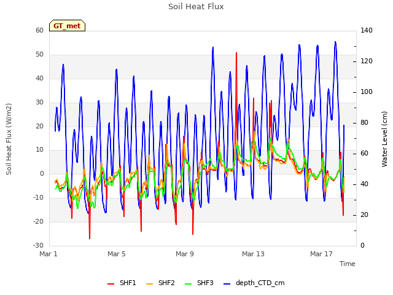The height and width of the screenshot is (295, 393).
Task: Click the 100 right-axis tick label
Action: click(367, 92)
